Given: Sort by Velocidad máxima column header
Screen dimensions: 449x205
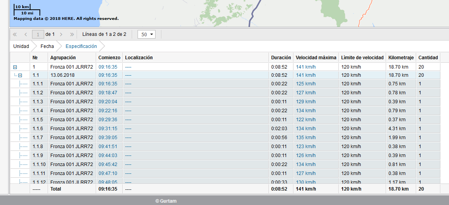Looking at the screenshot, I should (316, 58).
